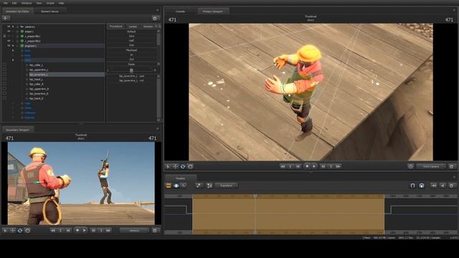Enable the left snap magnet icon in timeline

[x=413, y=186]
